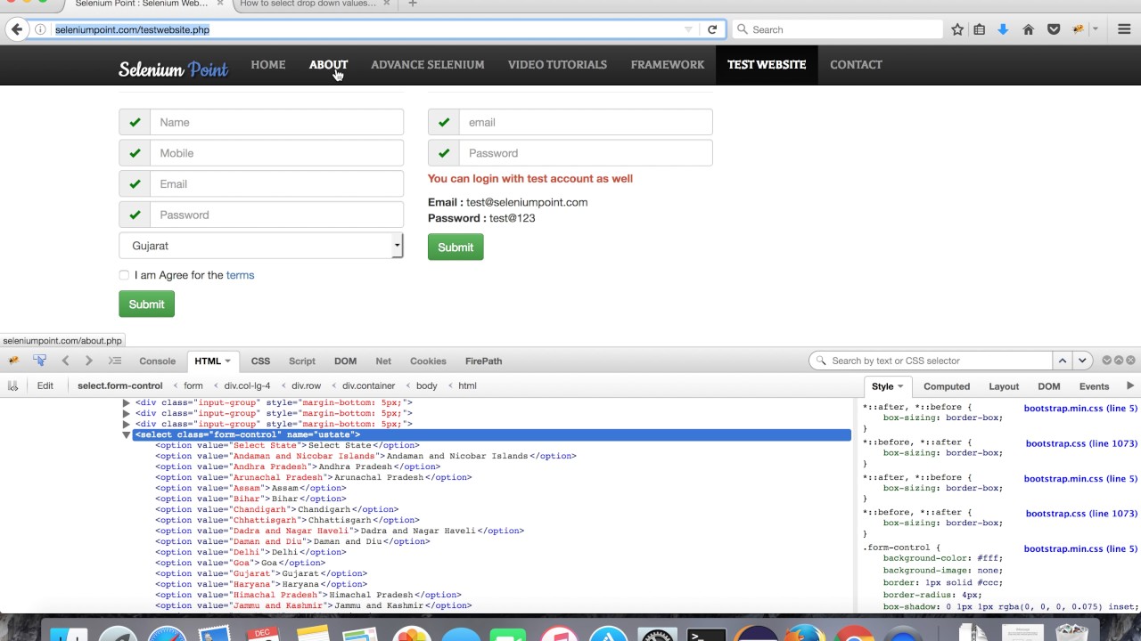
Task: Click Firebug's back navigation arrow
Action: click(65, 361)
